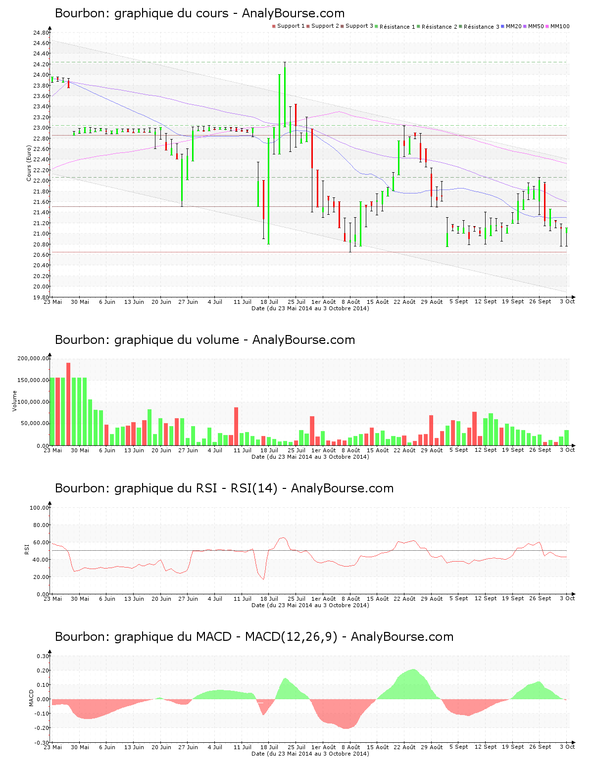
Task: Click the date range caption under price chart
Action: pos(310,308)
